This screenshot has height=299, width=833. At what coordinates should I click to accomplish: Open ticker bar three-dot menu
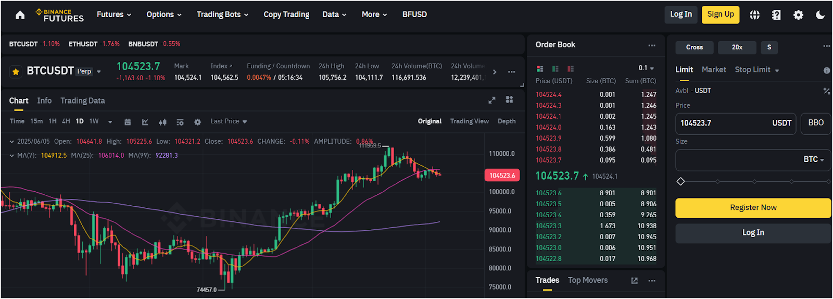click(511, 72)
